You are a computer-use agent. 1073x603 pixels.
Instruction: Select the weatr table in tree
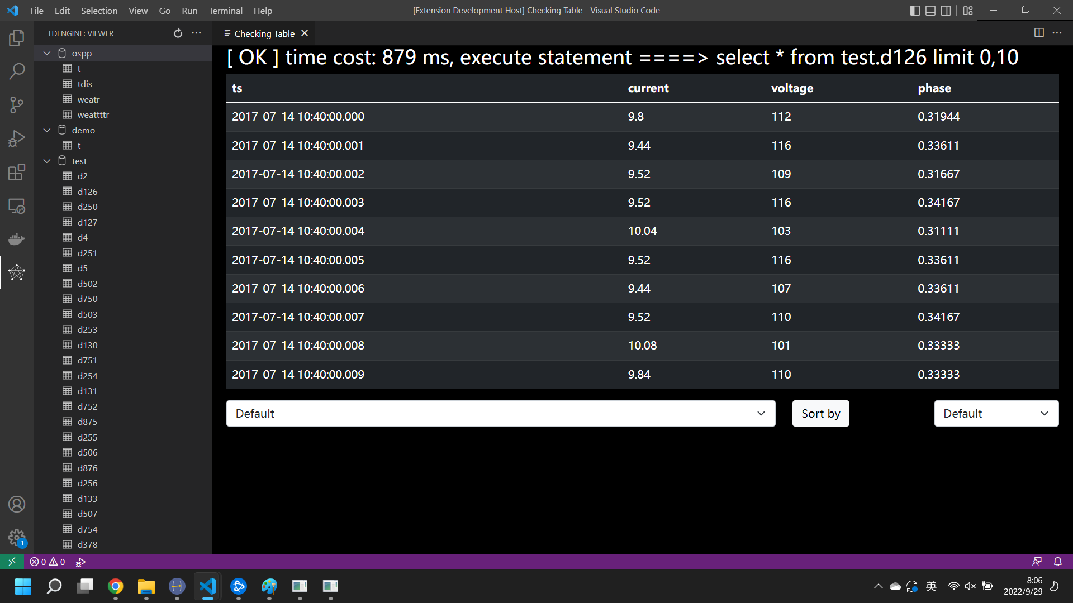tap(88, 99)
